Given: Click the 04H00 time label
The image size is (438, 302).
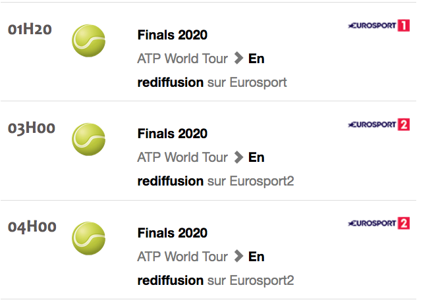Looking at the screenshot, I should coord(32,227).
